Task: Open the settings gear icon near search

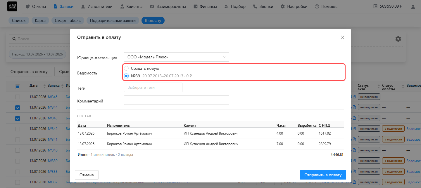Action: (398, 39)
